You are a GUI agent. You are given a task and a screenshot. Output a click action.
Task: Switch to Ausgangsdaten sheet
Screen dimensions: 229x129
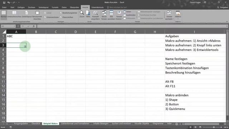tap(21, 124)
